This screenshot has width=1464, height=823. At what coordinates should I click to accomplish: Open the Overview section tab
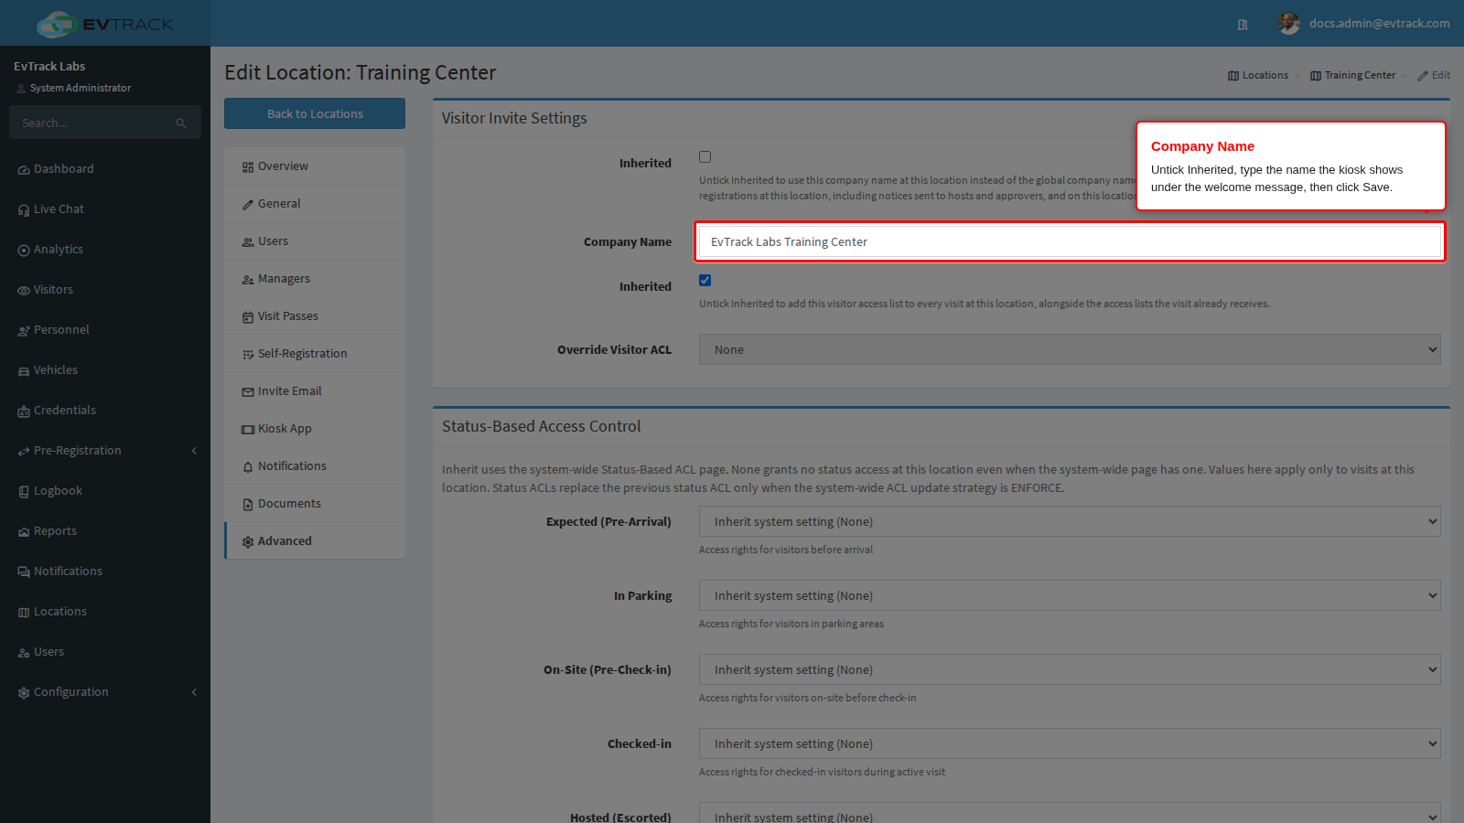(x=315, y=166)
